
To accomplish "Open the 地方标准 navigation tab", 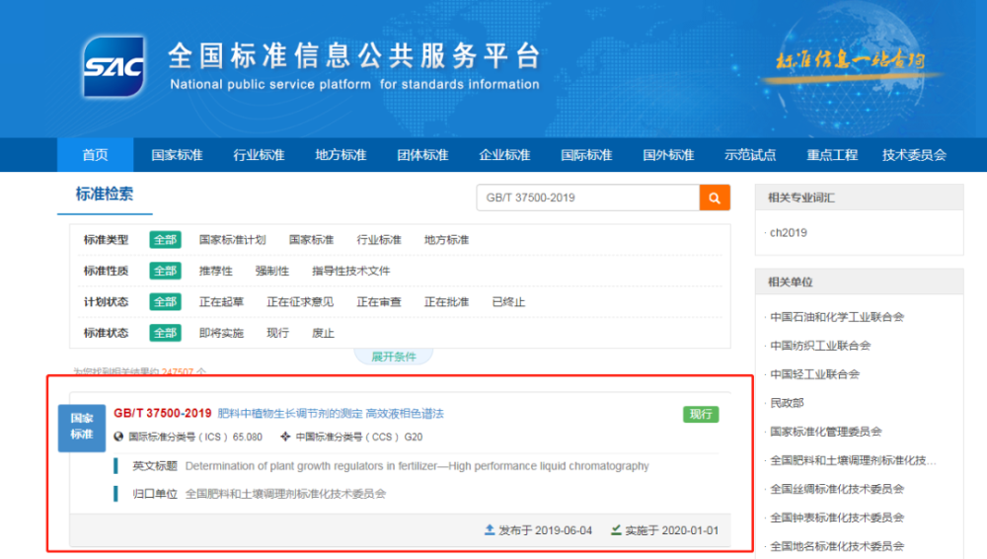I will click(341, 154).
